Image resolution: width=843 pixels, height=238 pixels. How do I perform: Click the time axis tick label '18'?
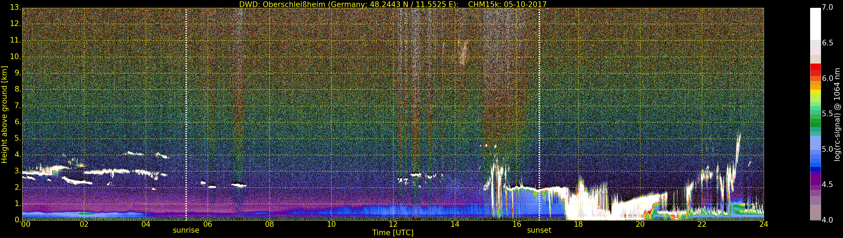point(579,224)
